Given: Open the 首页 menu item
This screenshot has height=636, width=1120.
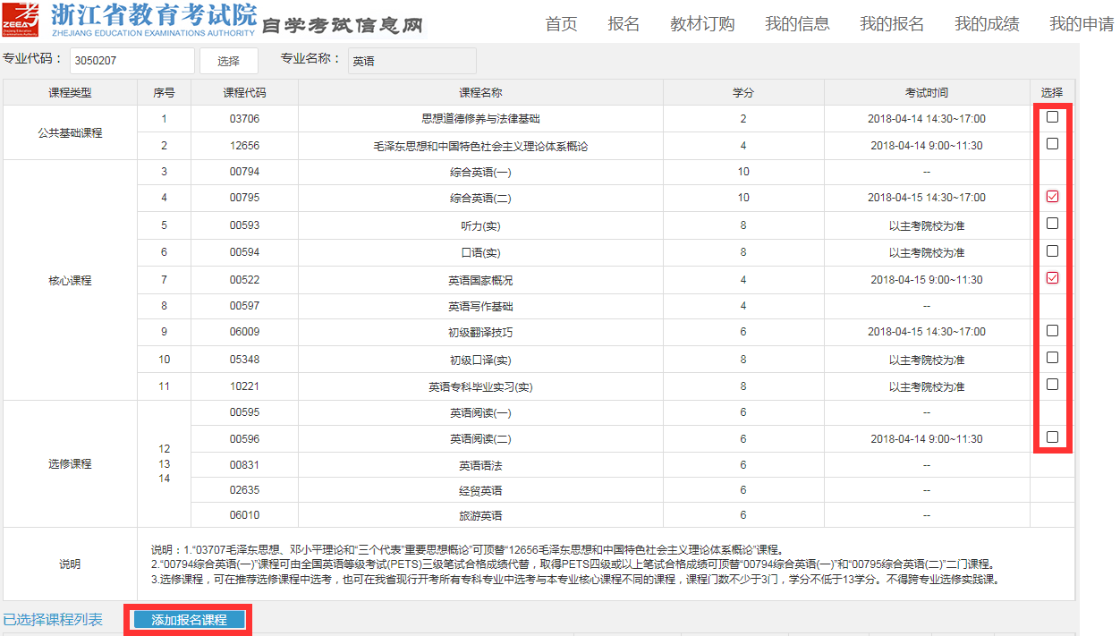Looking at the screenshot, I should tap(561, 24).
